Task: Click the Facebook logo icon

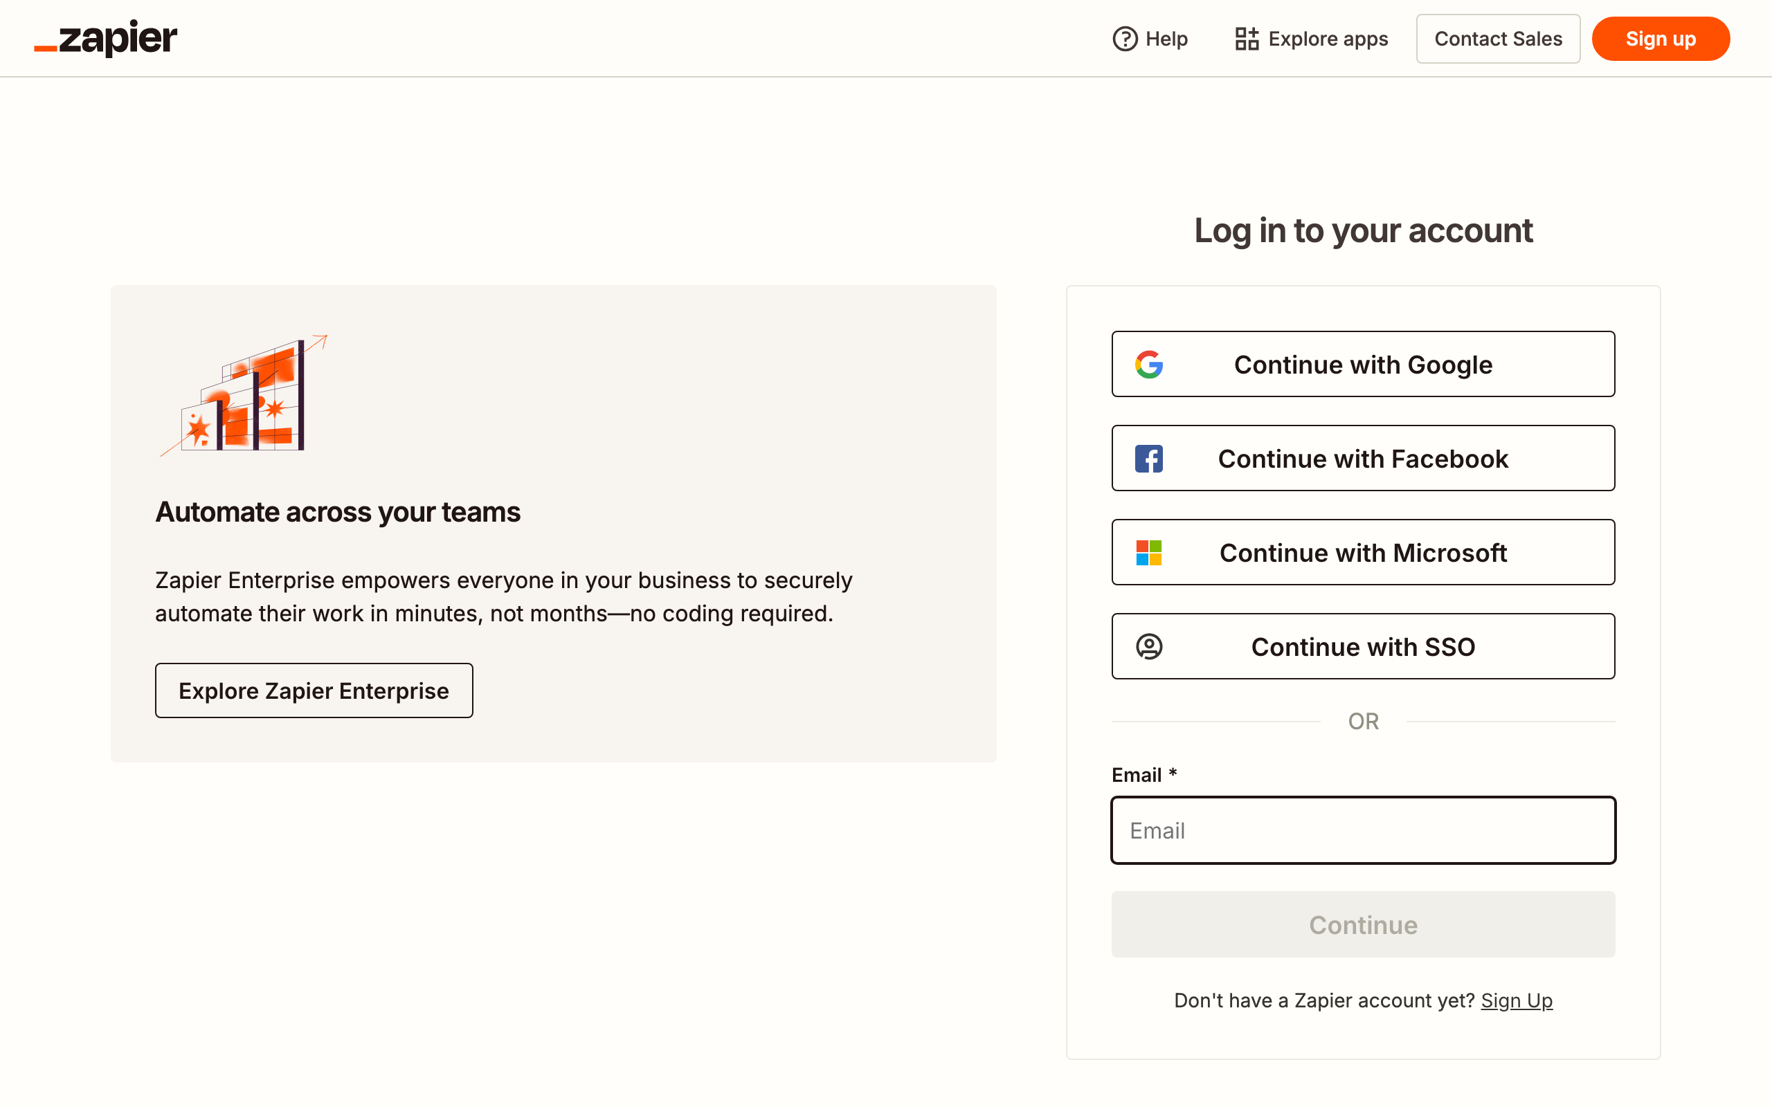Action: point(1149,459)
